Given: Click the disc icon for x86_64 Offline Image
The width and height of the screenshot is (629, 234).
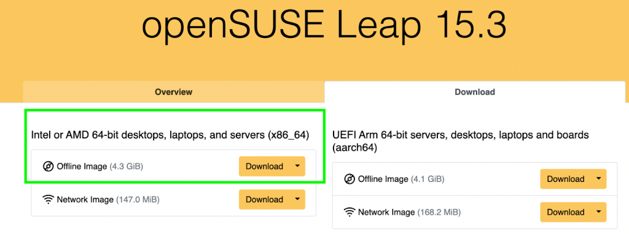Looking at the screenshot, I should pyautogui.click(x=48, y=167).
